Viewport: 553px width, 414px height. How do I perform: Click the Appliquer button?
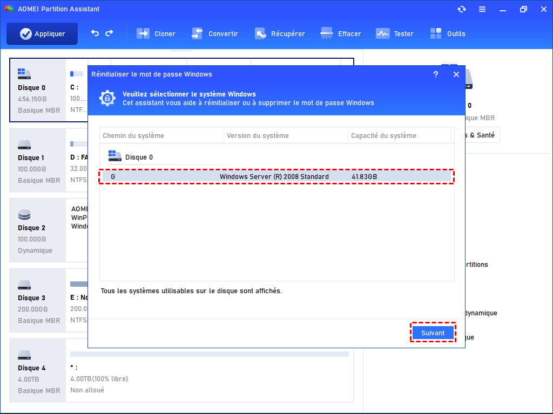point(42,34)
